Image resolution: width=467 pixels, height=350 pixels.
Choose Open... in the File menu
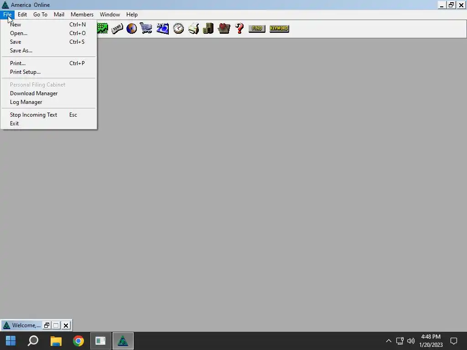pos(48,33)
